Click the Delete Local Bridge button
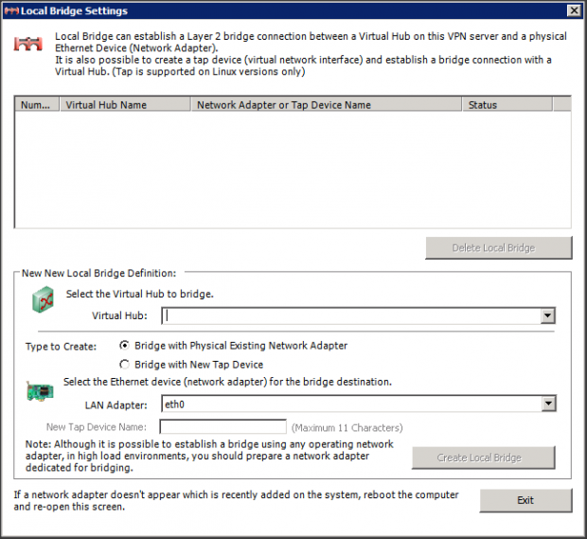The image size is (587, 539). coord(499,247)
